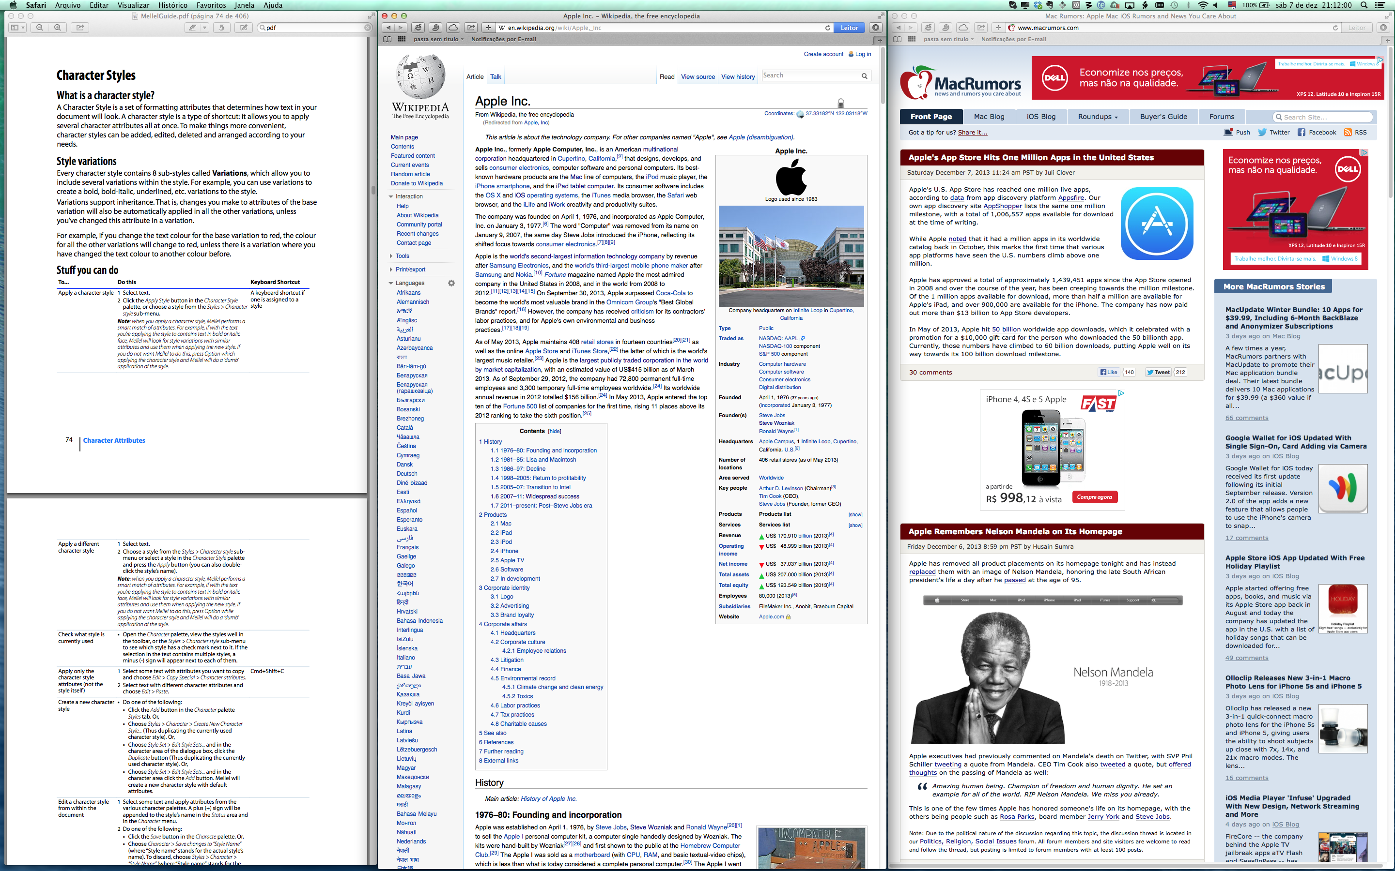Expand the Tools section in the Wikipedia sidebar
This screenshot has height=871, width=1395.
(402, 256)
